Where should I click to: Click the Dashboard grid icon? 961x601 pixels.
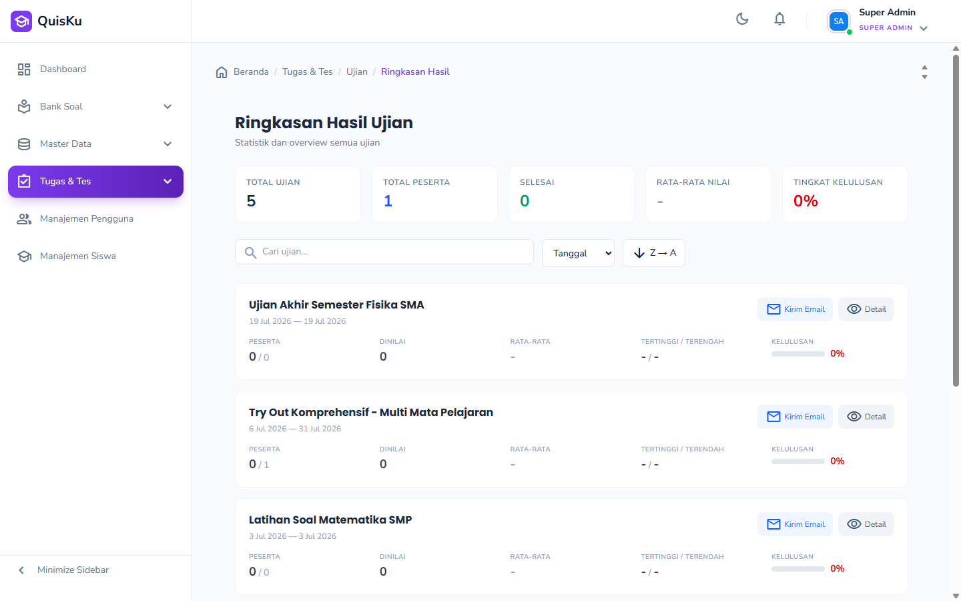pyautogui.click(x=24, y=69)
